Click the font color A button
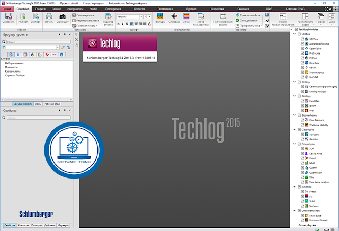Viewport: 339px width, 231px height. click(149, 24)
